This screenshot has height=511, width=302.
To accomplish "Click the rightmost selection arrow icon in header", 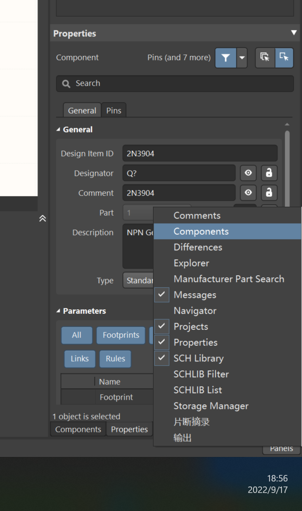I will click(x=284, y=58).
